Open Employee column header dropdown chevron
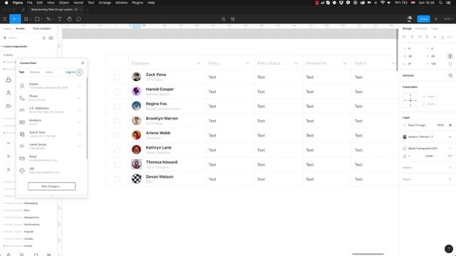Viewport: 456px width, 256px height. pos(199,63)
